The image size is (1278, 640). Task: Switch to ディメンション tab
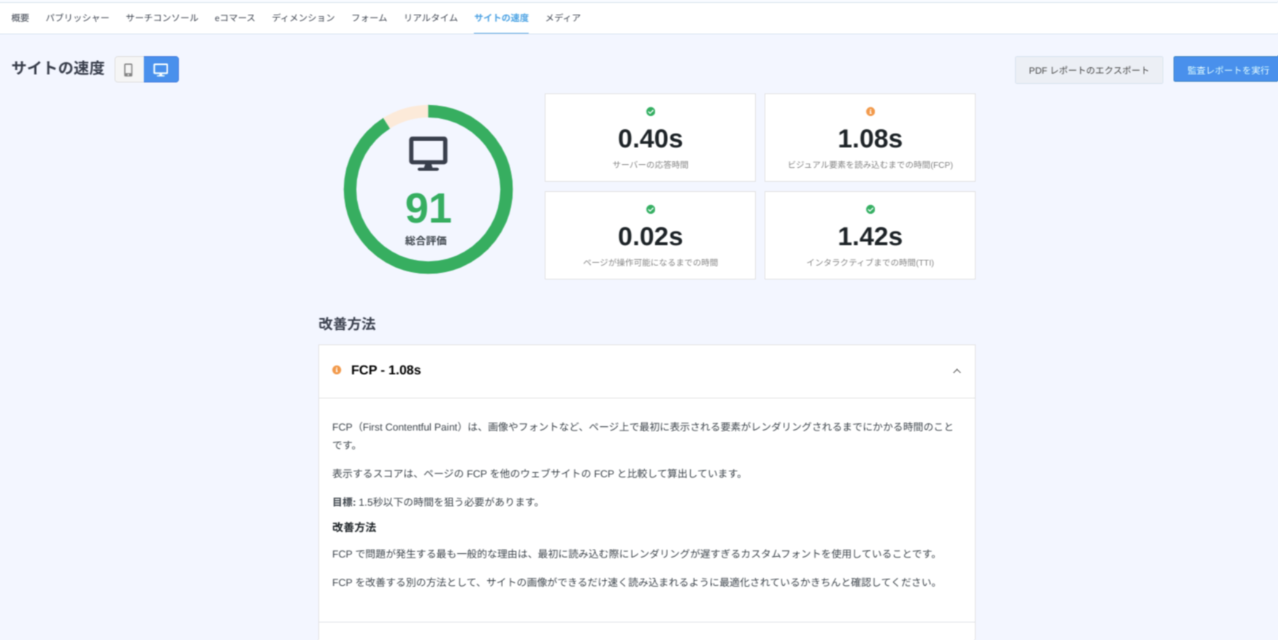click(x=303, y=18)
